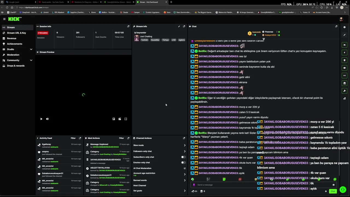
Task: Click the focus frame icon in right sidebar
Action: tap(345, 45)
